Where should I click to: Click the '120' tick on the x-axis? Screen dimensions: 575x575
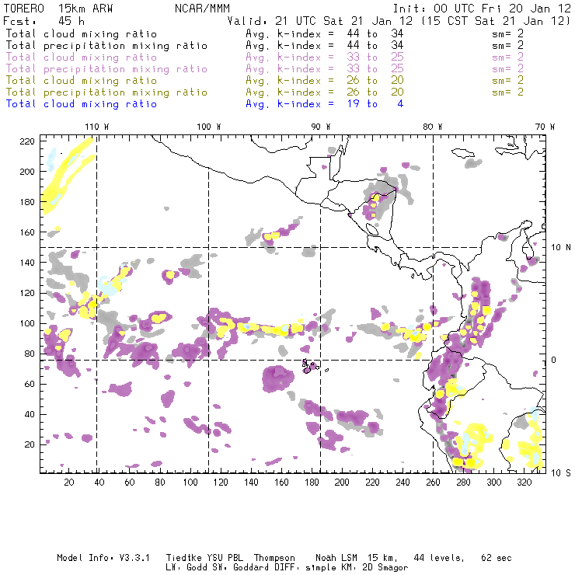221,483
